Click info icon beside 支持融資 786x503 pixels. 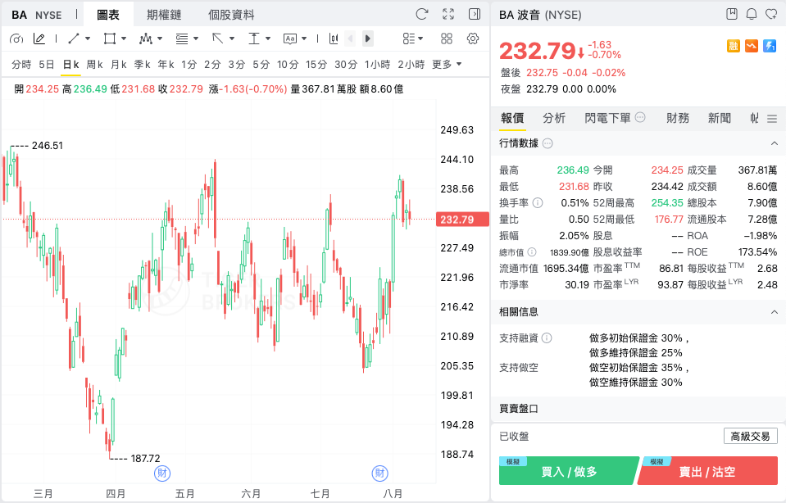pos(547,338)
